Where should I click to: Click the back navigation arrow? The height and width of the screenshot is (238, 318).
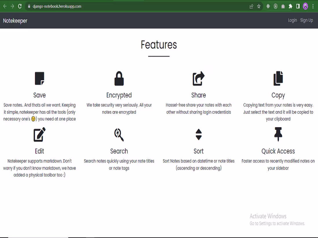[x=5, y=6]
